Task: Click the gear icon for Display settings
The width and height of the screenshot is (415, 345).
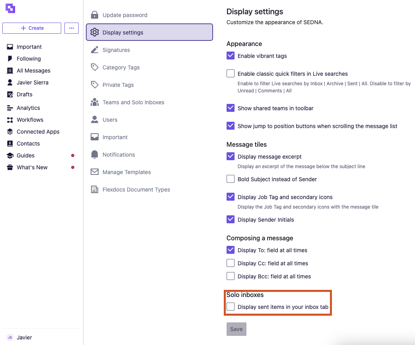Action: coord(95,32)
